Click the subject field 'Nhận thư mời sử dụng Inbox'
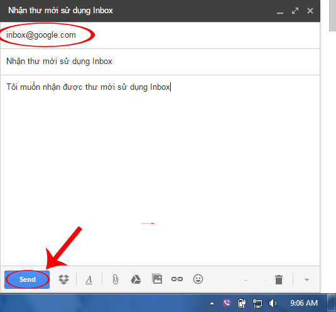Viewport: 336px width, 312px height. (160, 62)
